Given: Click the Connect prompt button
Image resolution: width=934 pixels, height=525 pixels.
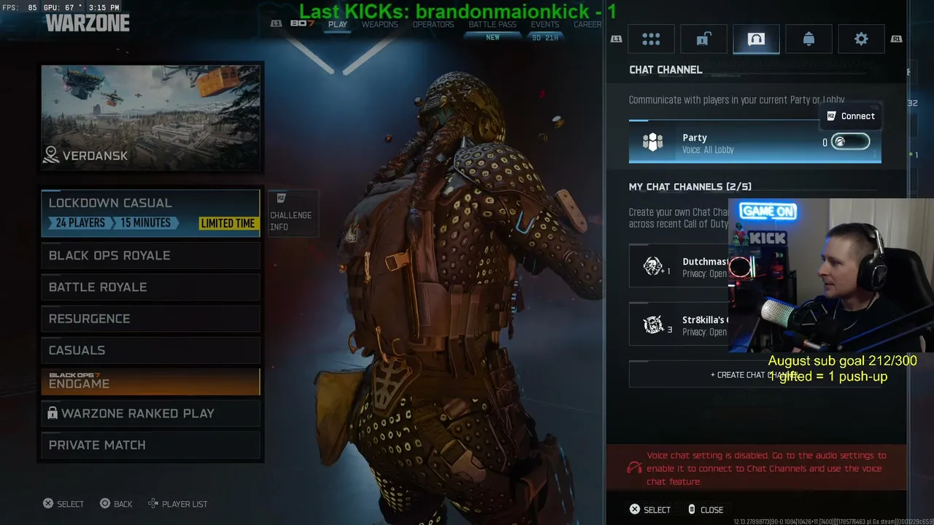Looking at the screenshot, I should tap(851, 116).
